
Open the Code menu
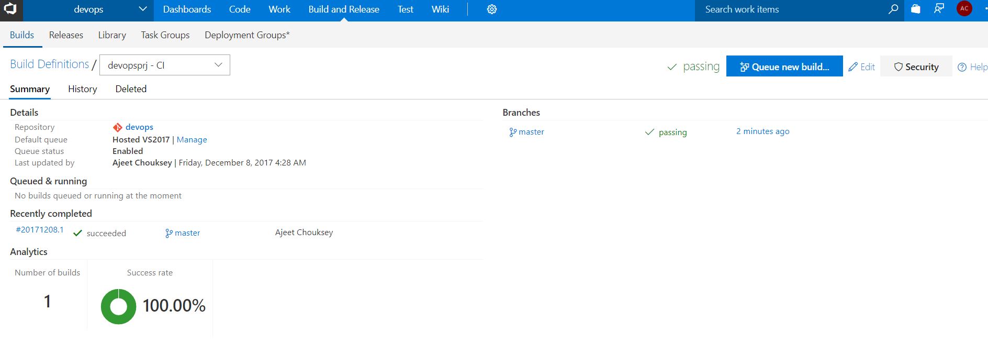point(240,9)
